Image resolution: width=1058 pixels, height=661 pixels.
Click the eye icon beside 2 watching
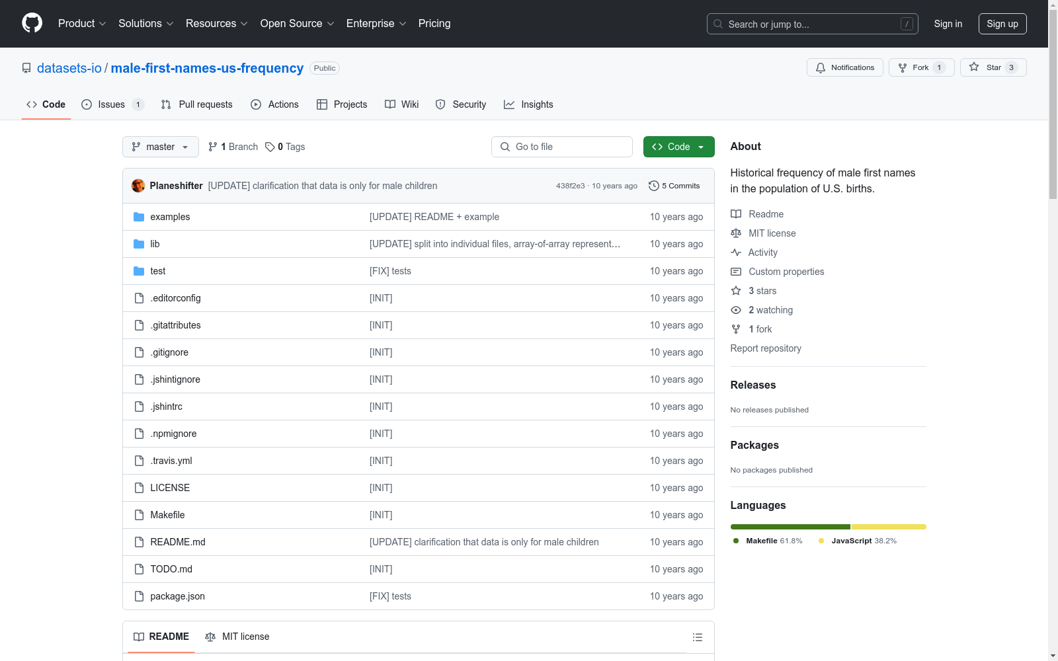(x=736, y=310)
